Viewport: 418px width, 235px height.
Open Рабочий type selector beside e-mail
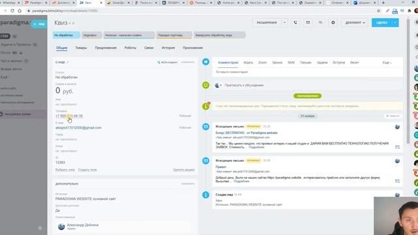tap(185, 128)
